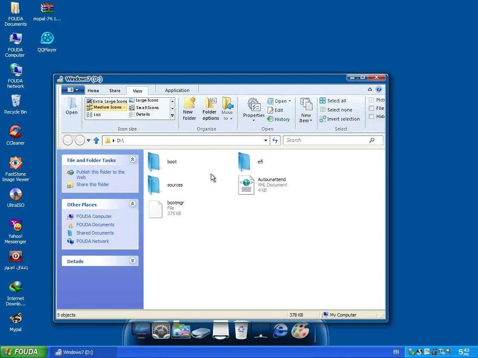Click the refresh button beside address bar
This screenshot has height=358, width=478.
pyautogui.click(x=275, y=140)
